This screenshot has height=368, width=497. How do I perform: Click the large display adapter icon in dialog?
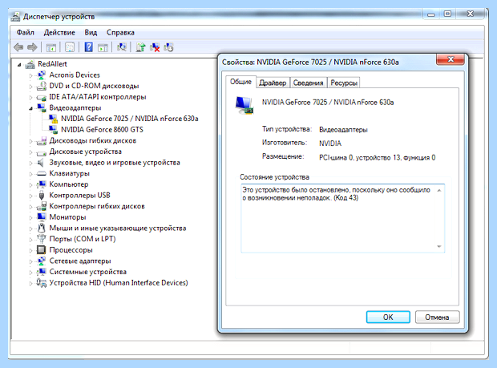point(244,105)
